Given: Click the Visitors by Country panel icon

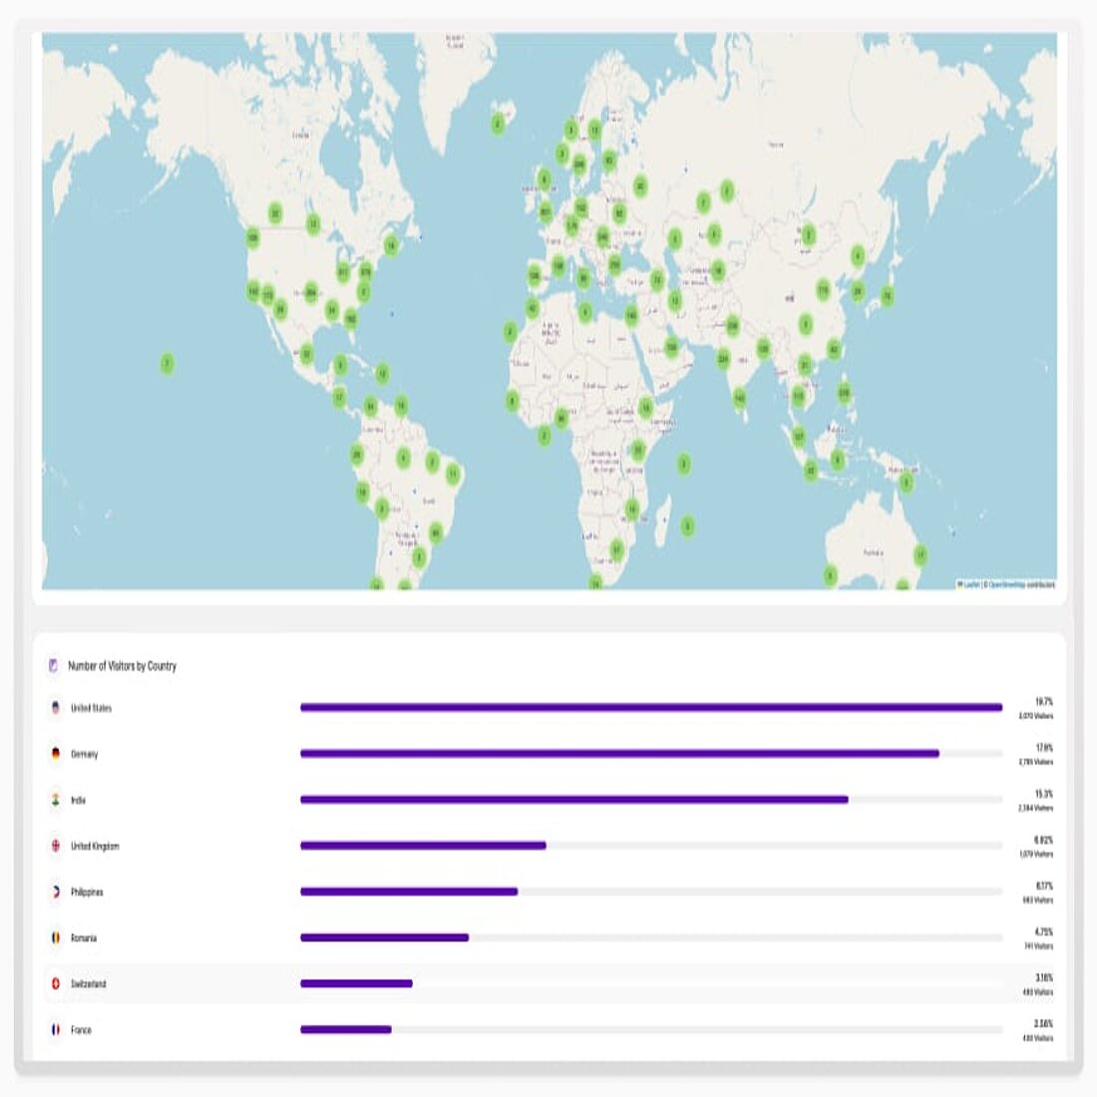Looking at the screenshot, I should (54, 665).
